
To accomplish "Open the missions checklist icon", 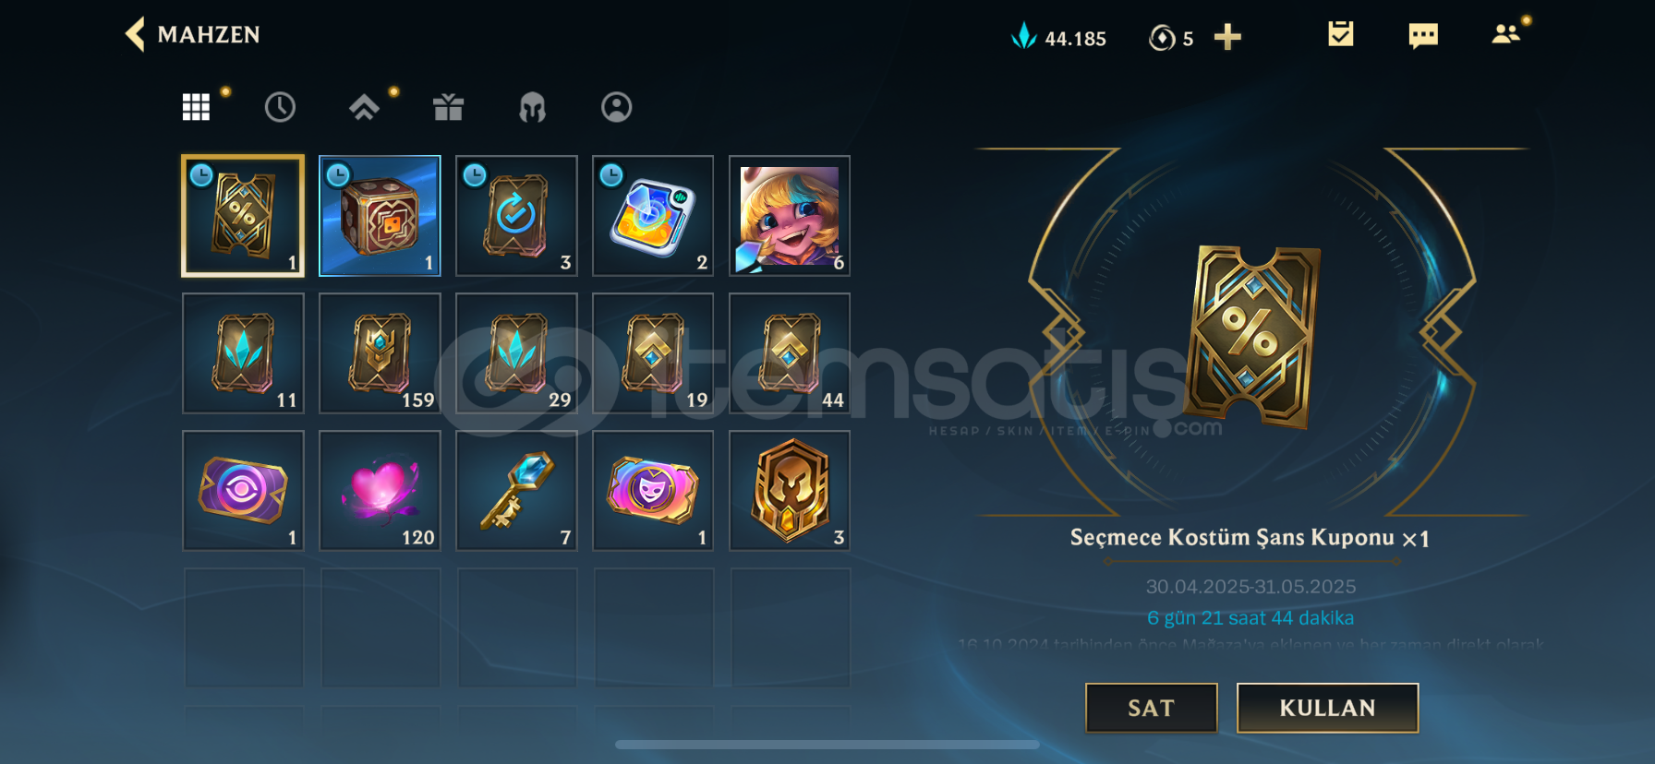I will click(1340, 34).
